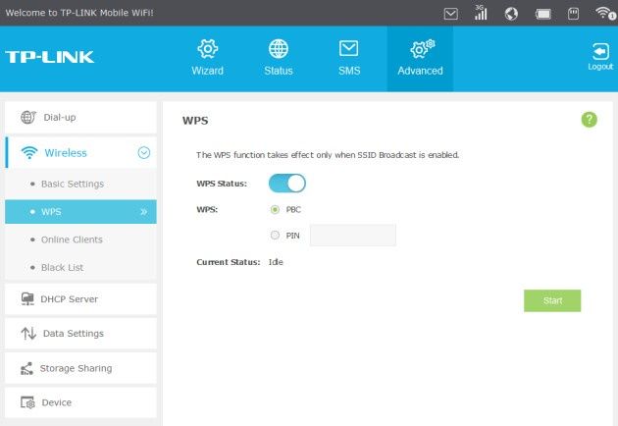Select the PIN radio button

[275, 236]
